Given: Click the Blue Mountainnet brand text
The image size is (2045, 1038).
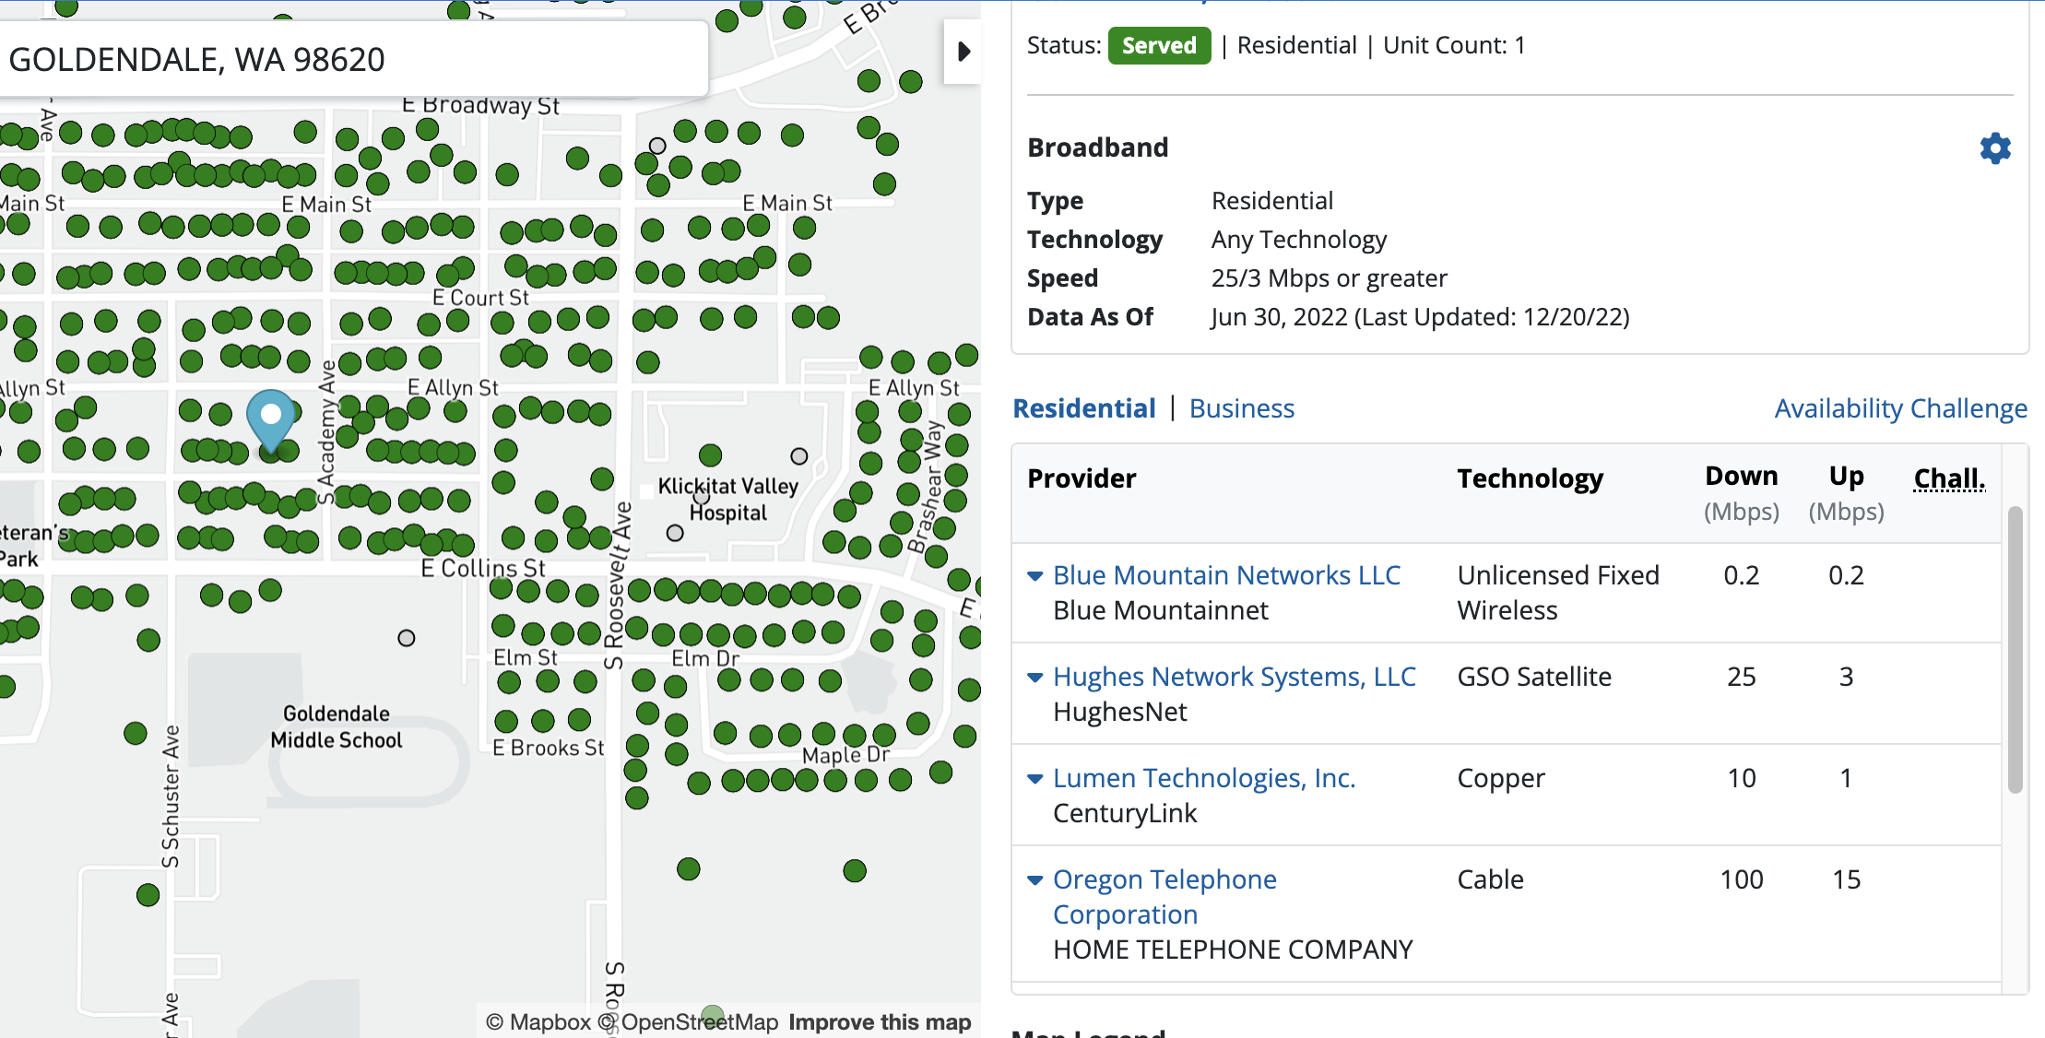Looking at the screenshot, I should coord(1161,610).
